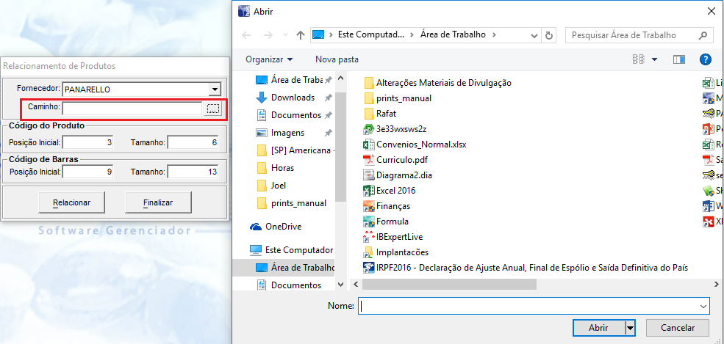Screen dimensions: 724x344
Task: Click the up-folder arrow in navigation bar
Action: tap(301, 34)
